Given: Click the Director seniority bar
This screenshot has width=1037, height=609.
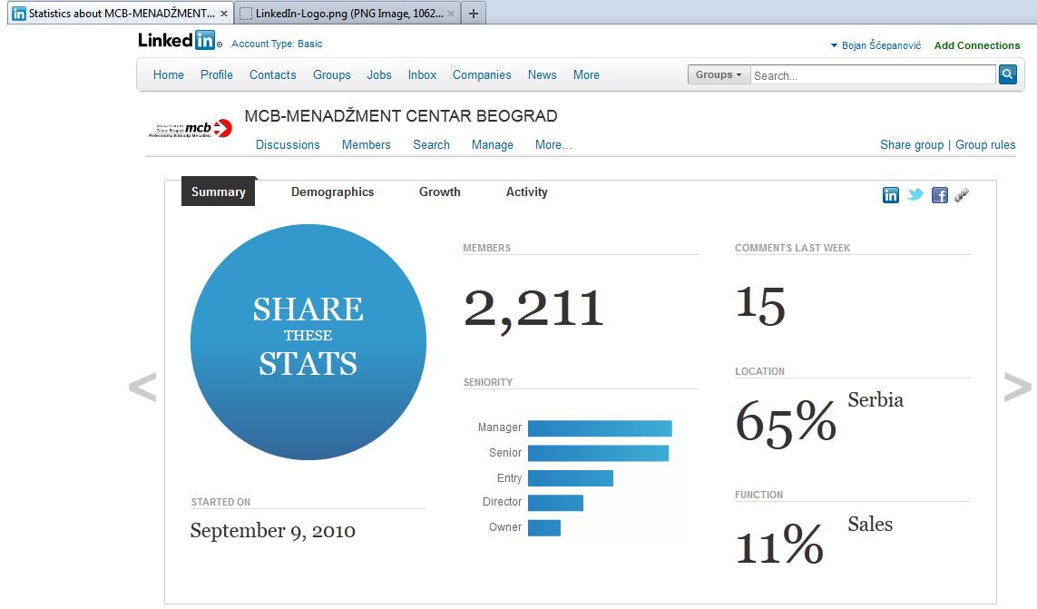Looking at the screenshot, I should pyautogui.click(x=555, y=503).
